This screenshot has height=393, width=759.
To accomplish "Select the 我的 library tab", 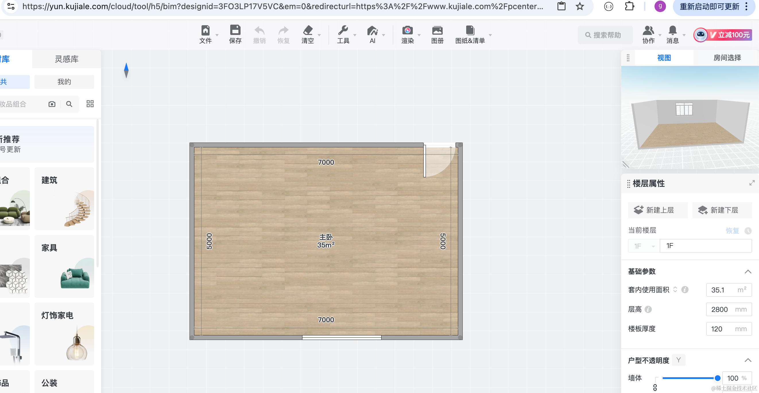I will coord(64,82).
